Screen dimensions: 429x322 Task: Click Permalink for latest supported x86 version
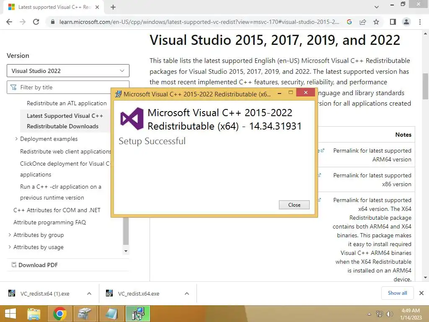(372, 179)
